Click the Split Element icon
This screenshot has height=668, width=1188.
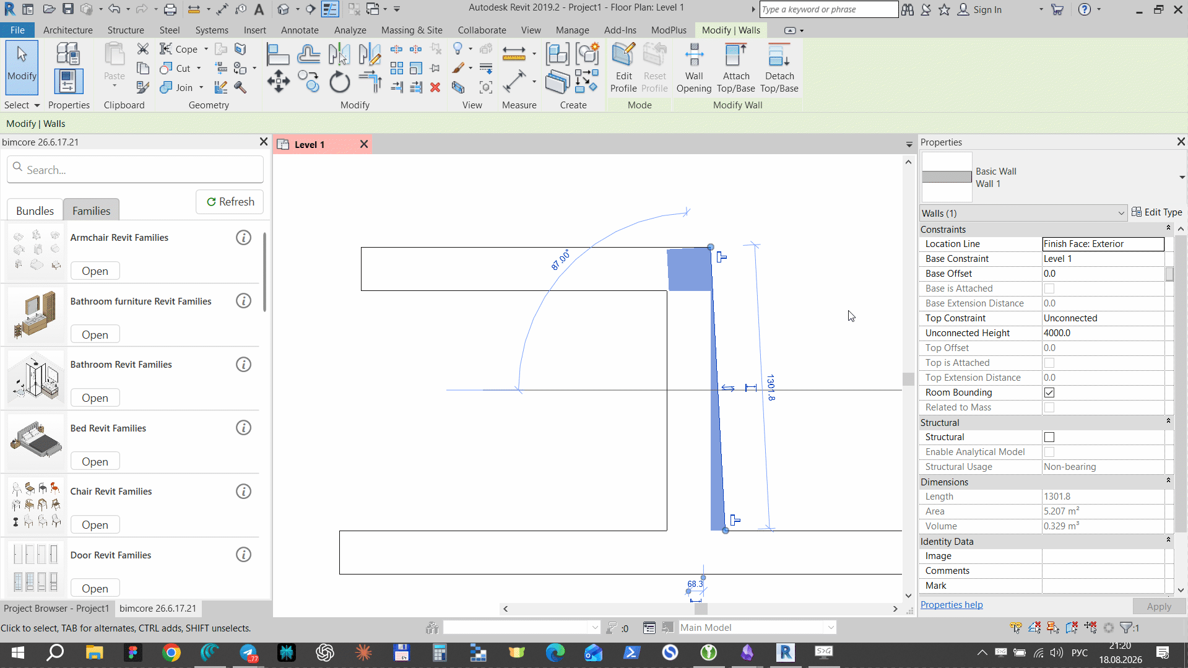click(x=397, y=49)
